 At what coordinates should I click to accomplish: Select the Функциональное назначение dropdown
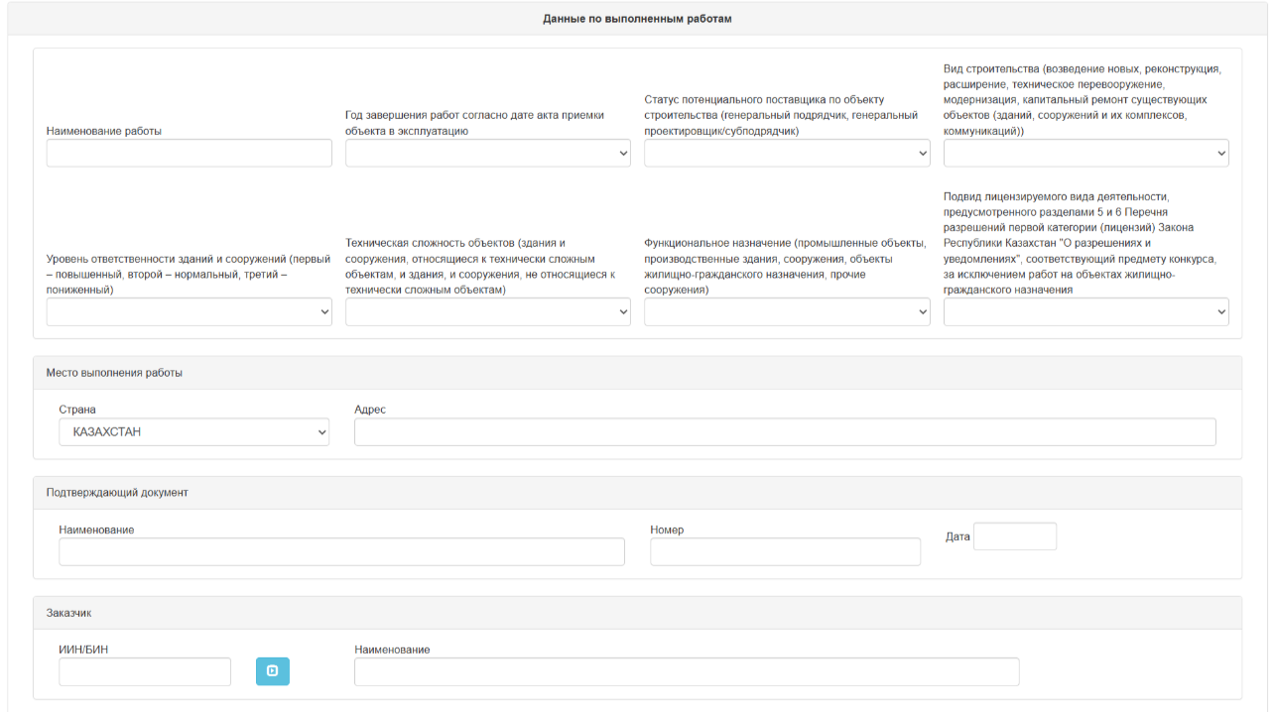(x=787, y=311)
